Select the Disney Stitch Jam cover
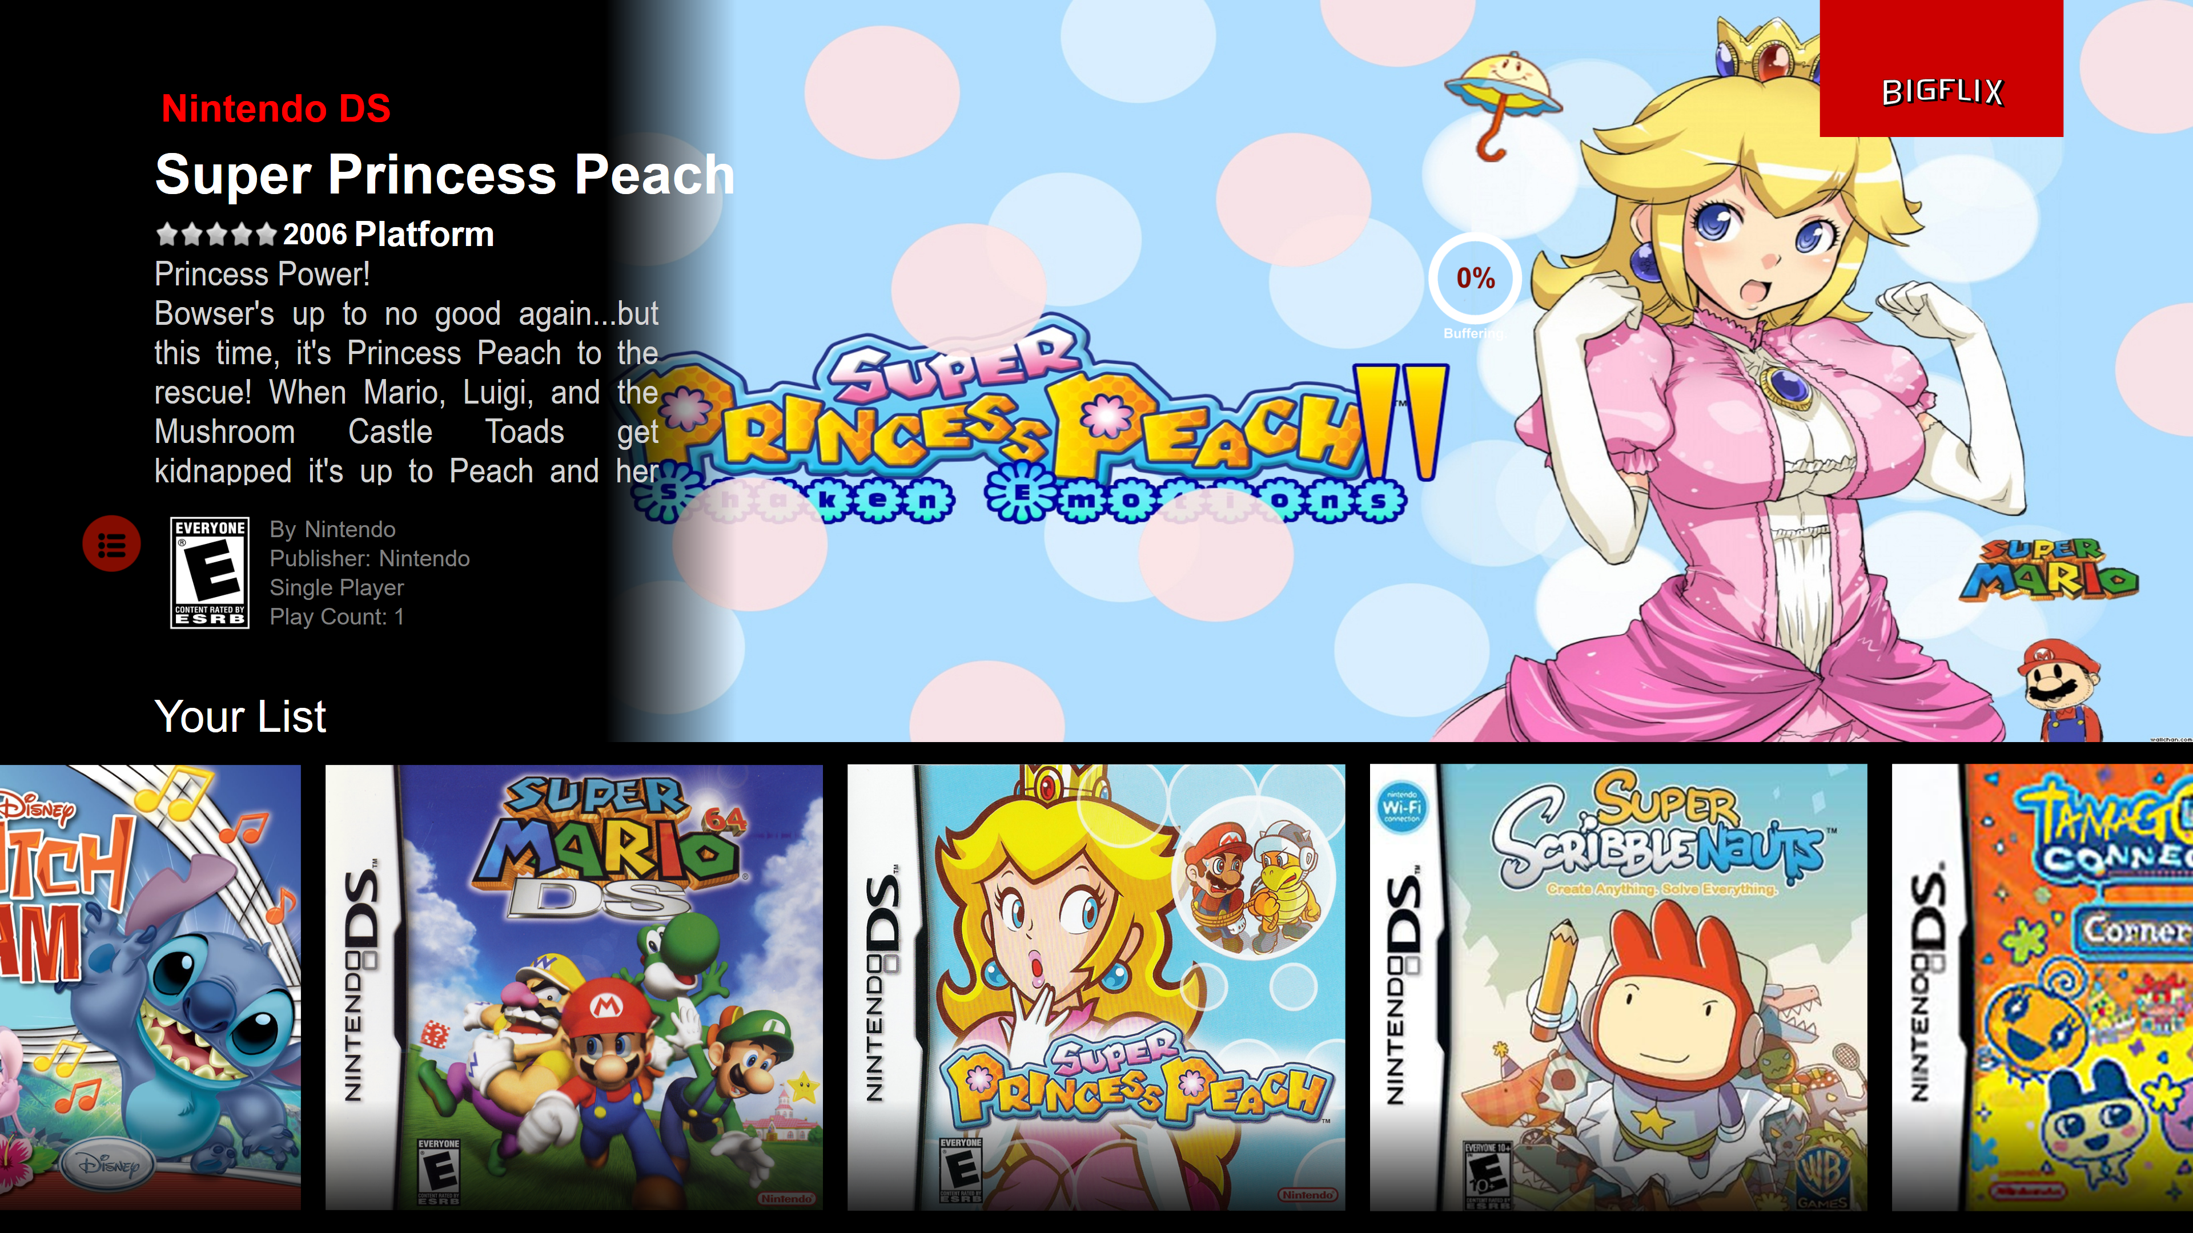The image size is (2193, 1233). point(150,987)
